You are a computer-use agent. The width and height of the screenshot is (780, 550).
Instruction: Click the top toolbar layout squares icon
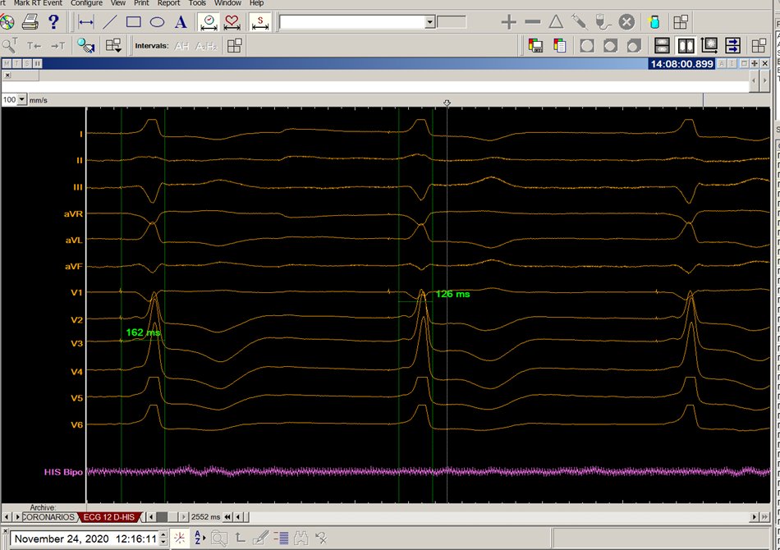[680, 22]
